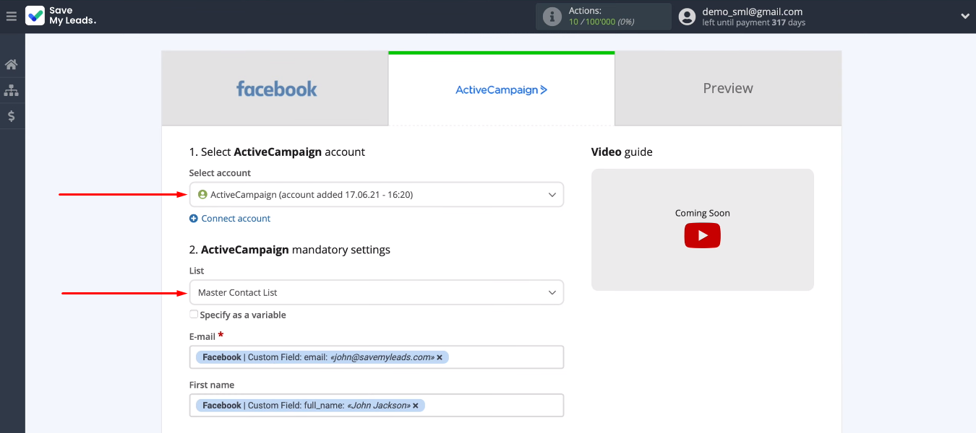
Task: Click the plus icon beside Connect account
Action: click(194, 219)
